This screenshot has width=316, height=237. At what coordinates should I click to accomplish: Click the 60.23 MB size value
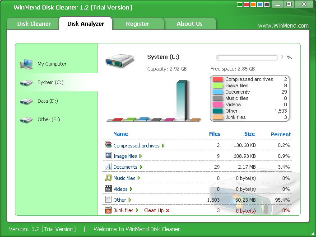coord(245,200)
